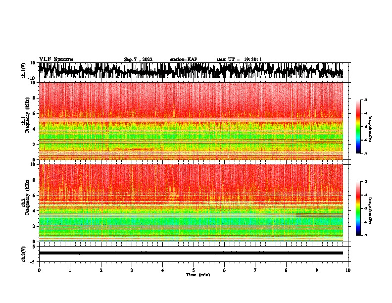Click the "-5" tick label on ch.3 voltage axis
This screenshot has height=303, width=392.
point(34,262)
